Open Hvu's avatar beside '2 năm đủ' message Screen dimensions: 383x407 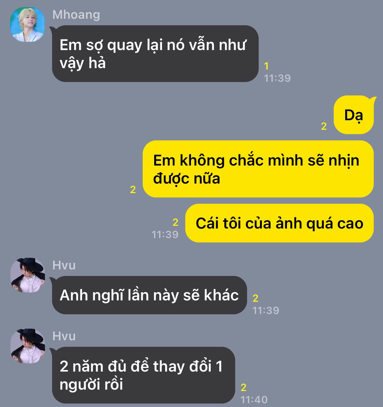pyautogui.click(x=28, y=346)
